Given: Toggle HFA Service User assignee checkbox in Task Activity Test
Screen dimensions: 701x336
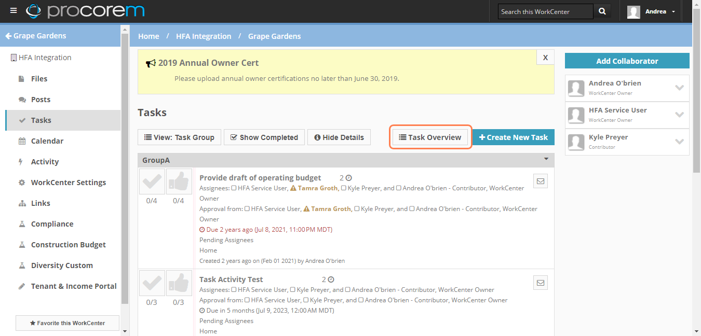Looking at the screenshot, I should (x=234, y=290).
